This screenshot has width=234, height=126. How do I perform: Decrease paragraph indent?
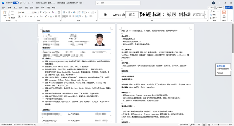pos(79,12)
